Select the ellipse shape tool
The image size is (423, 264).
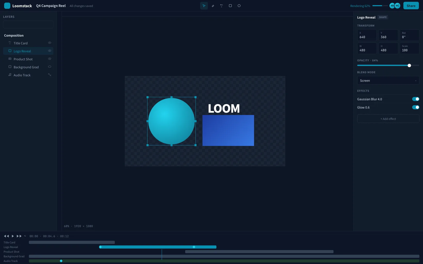tap(239, 6)
